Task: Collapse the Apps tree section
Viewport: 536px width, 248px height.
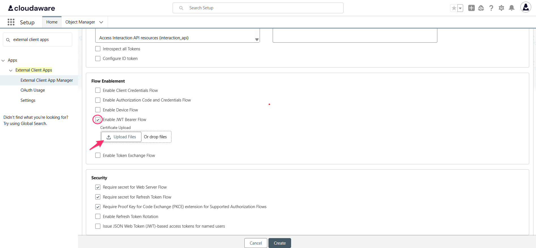Action: [x=3, y=61]
